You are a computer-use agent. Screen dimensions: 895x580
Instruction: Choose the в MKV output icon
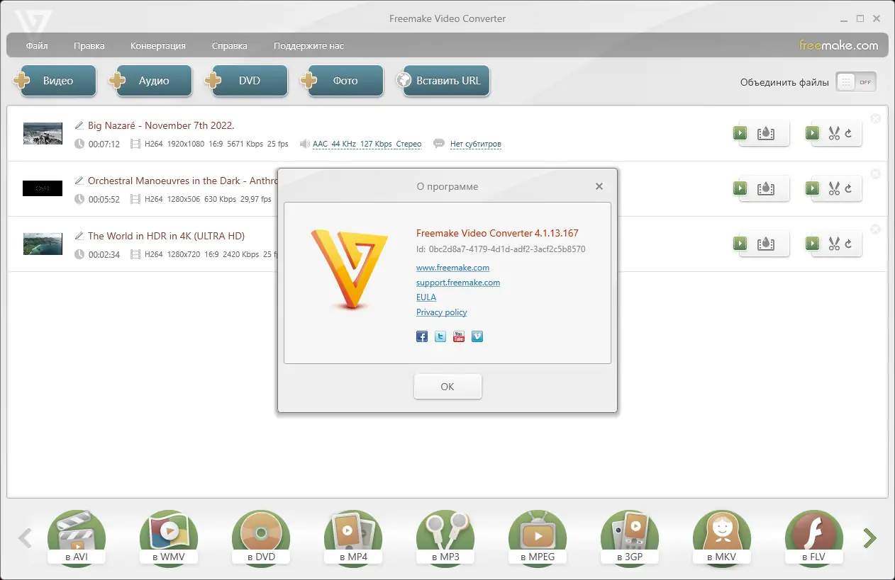722,539
